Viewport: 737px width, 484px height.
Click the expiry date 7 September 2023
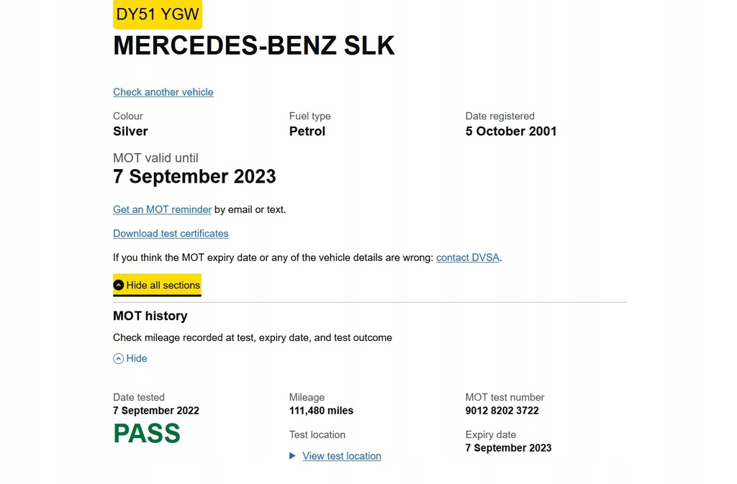(508, 447)
